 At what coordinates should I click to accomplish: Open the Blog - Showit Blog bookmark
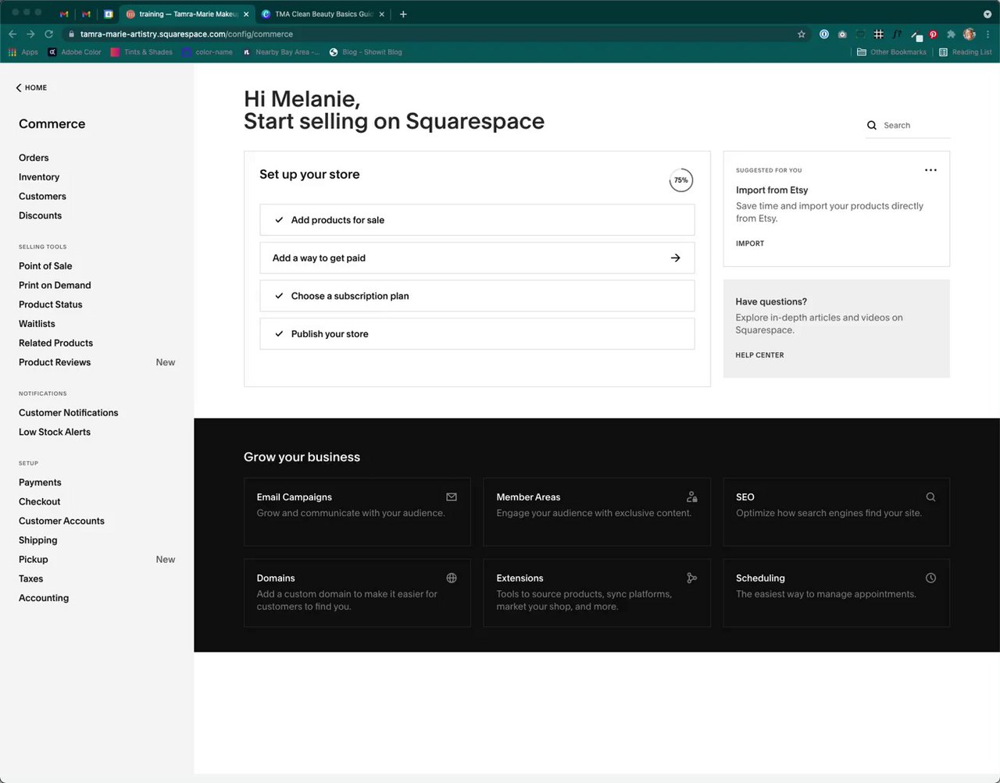[x=366, y=52]
